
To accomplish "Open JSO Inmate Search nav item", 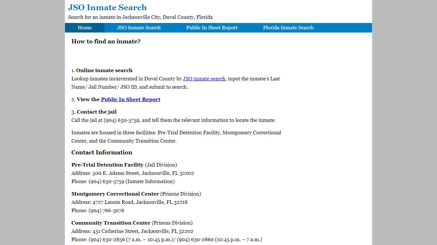I will coord(139,28).
